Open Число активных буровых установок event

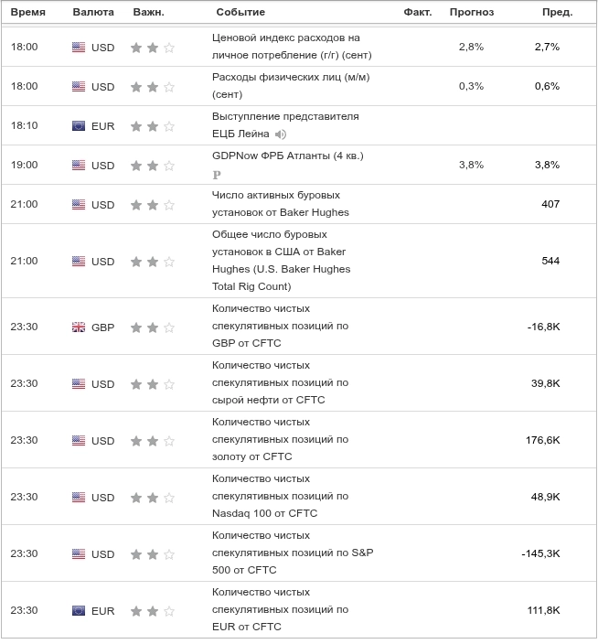275,195
